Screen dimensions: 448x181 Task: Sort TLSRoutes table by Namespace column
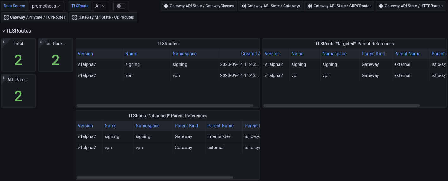click(185, 54)
